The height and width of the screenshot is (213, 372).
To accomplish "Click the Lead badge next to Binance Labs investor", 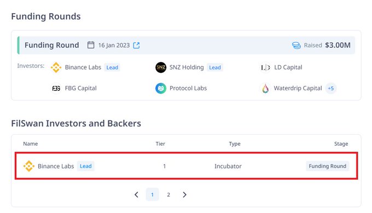I will point(112,67).
